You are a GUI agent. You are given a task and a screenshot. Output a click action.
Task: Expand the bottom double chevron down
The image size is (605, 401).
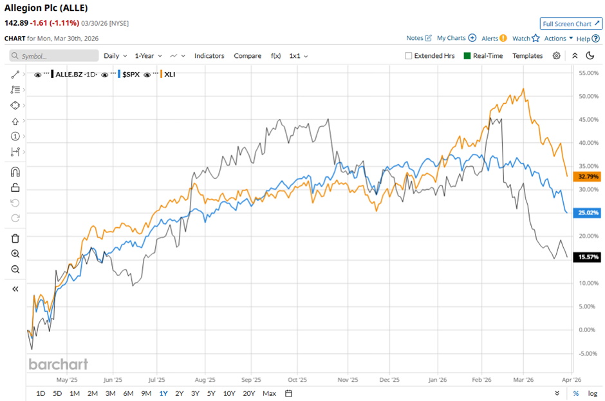(557, 393)
